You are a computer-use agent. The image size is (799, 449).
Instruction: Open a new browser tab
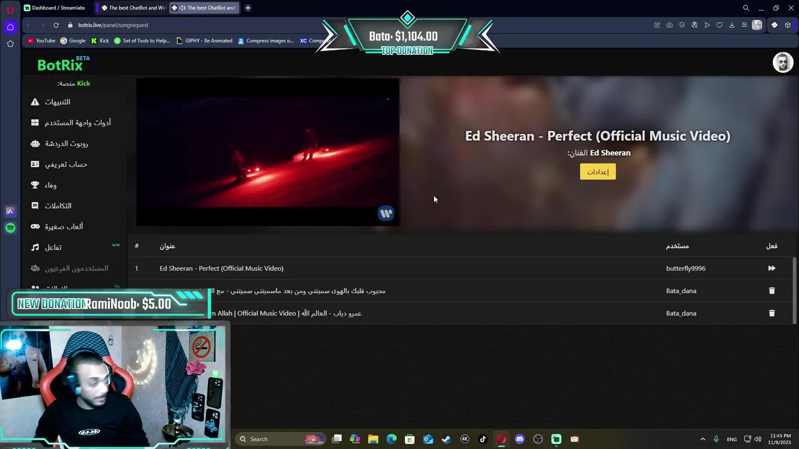(x=248, y=7)
